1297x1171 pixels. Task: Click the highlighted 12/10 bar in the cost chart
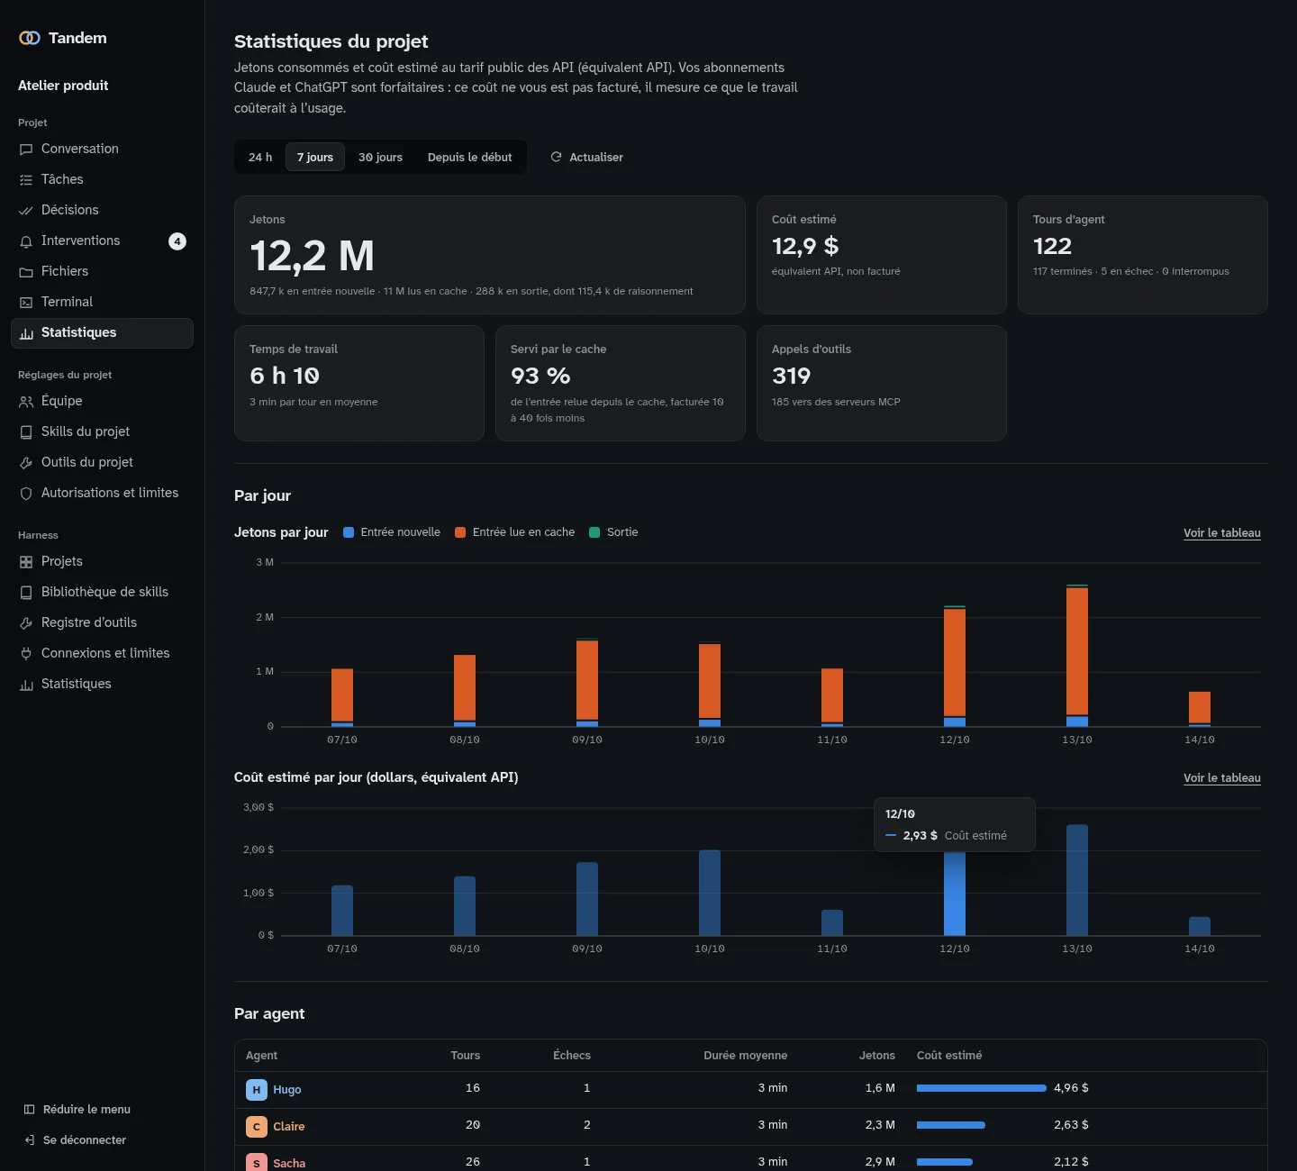pos(955,894)
